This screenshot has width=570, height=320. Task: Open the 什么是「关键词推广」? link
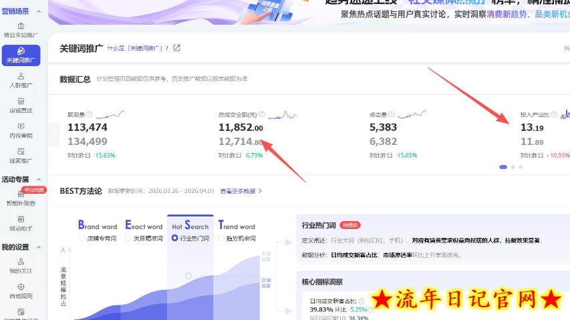coord(138,48)
